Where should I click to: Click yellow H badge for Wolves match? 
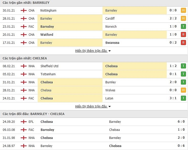183,90
